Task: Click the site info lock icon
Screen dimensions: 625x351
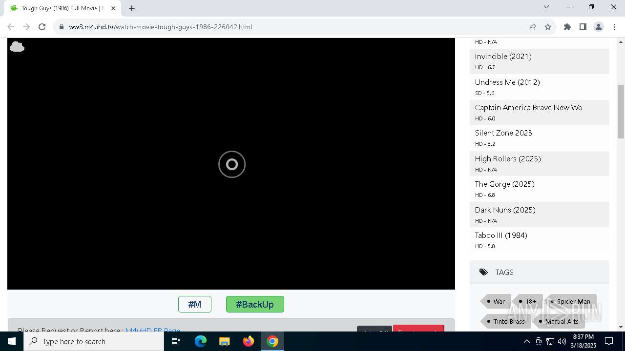Action: tap(61, 27)
